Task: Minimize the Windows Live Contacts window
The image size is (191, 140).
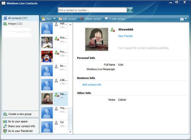Action: pyautogui.click(x=171, y=2)
